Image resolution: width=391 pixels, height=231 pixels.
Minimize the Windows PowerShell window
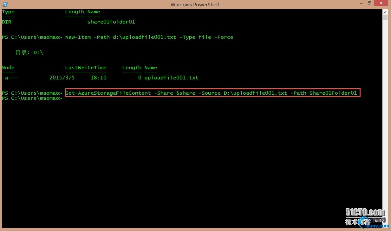[361, 4]
